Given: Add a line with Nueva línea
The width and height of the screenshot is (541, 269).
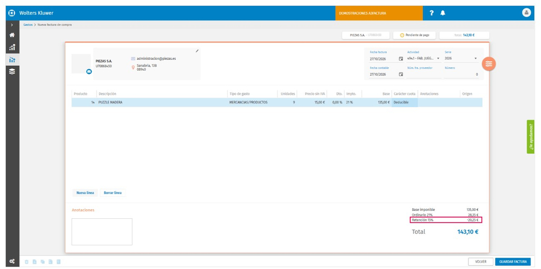Looking at the screenshot, I should click(85, 192).
